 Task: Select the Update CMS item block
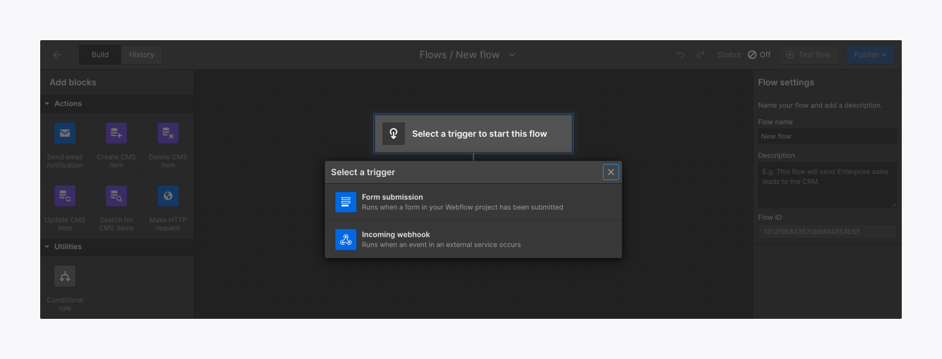tap(65, 207)
